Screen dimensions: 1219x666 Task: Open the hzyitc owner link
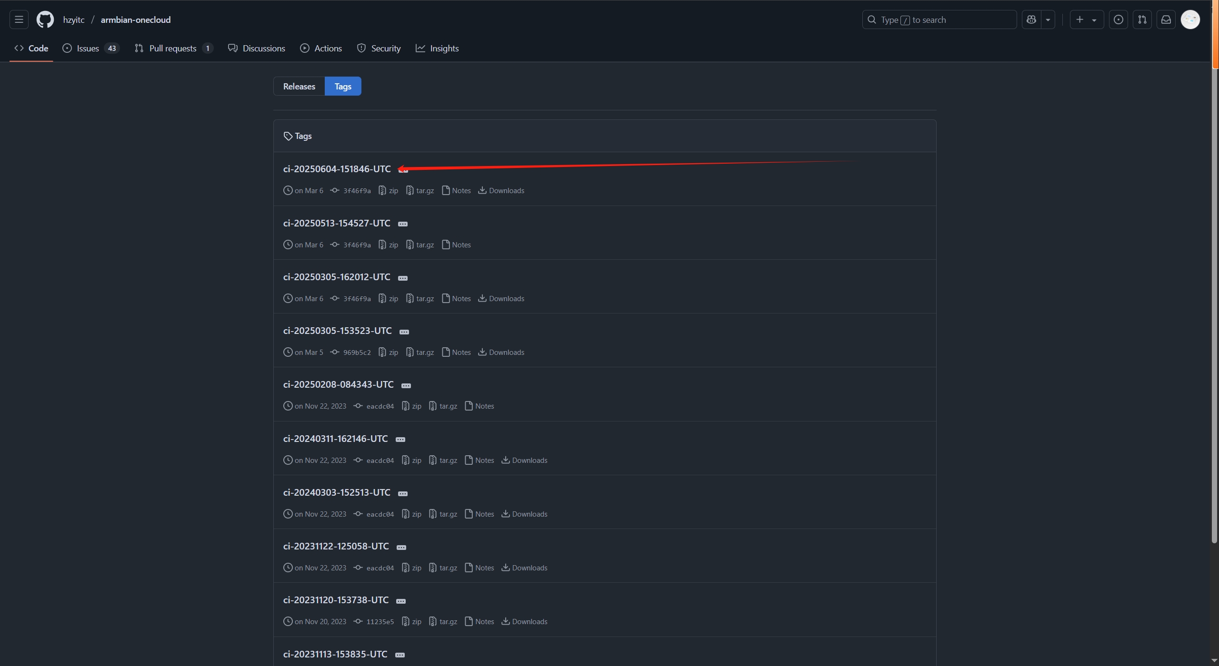click(x=74, y=20)
